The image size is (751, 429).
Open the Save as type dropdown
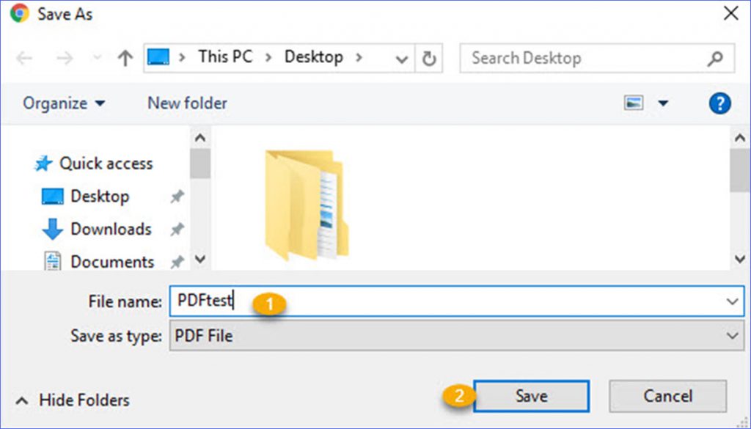point(732,335)
